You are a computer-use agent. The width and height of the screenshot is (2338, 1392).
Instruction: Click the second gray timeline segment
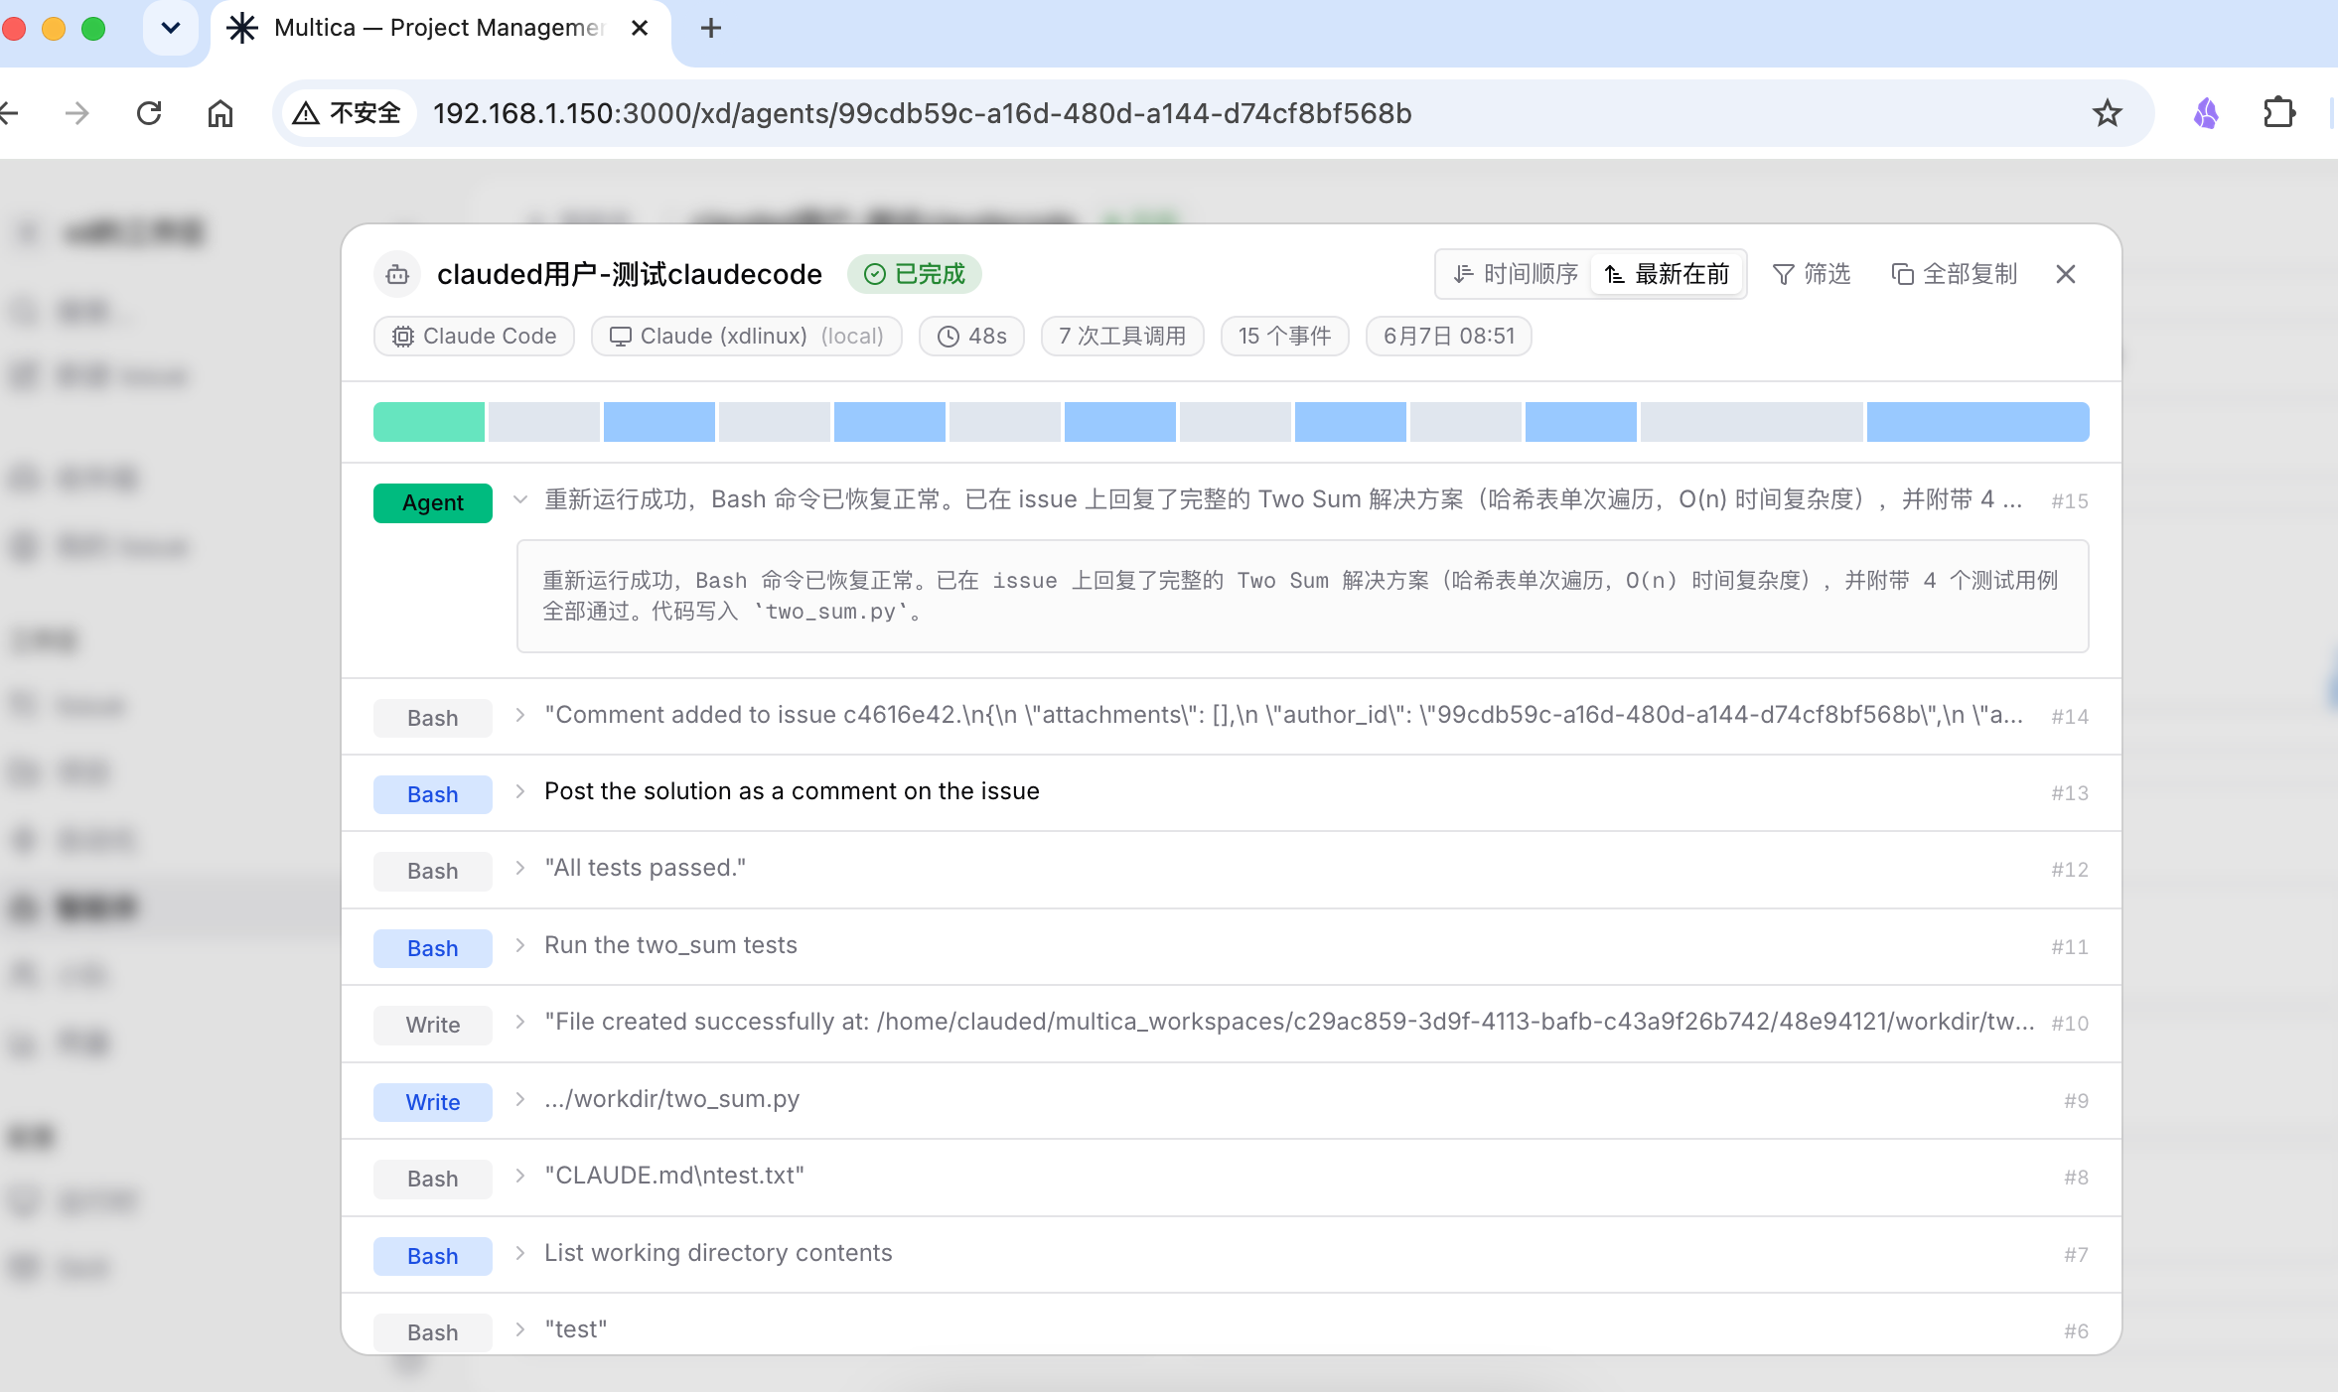click(x=775, y=422)
